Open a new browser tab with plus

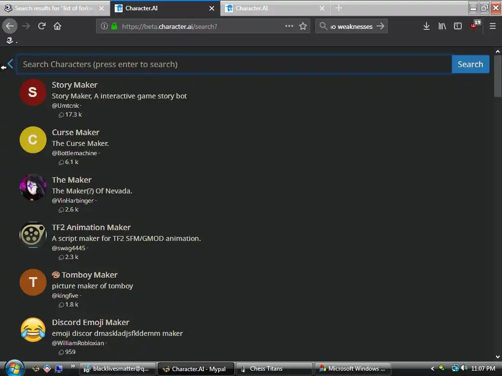[x=339, y=8]
